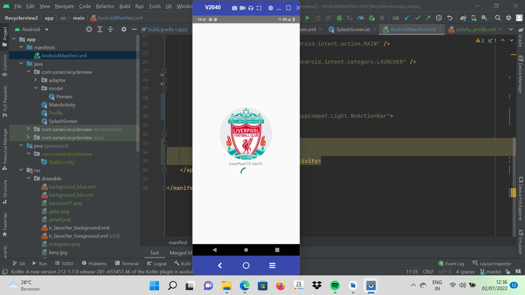Open settings gear in V2040 window
525x295 pixels.
point(271,8)
